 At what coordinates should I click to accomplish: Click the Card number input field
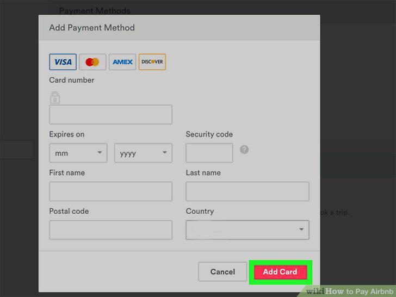(110, 115)
